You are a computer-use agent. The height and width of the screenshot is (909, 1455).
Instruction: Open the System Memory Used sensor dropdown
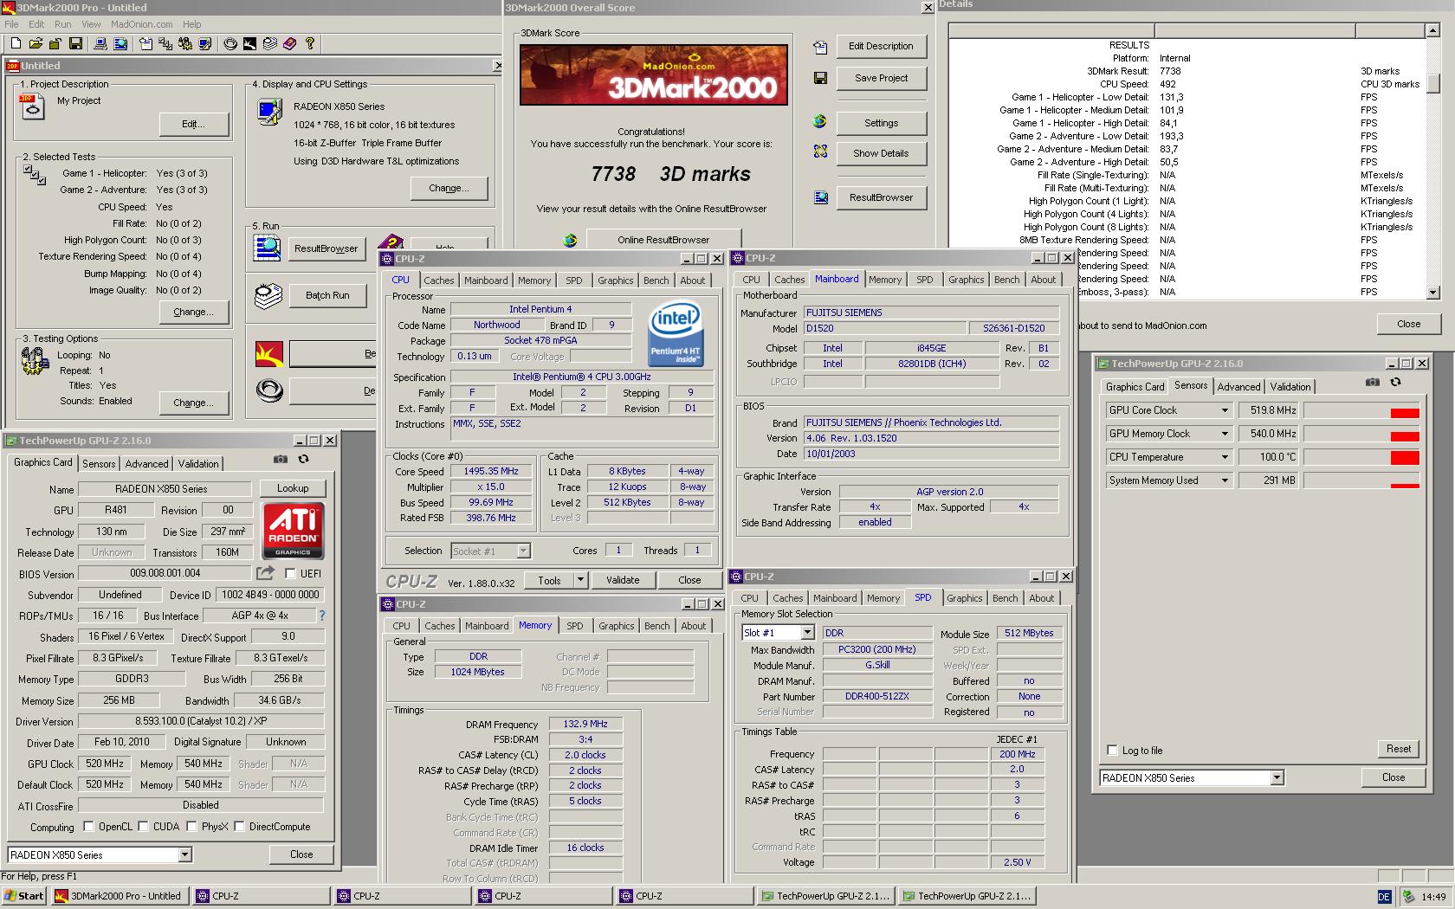pos(1225,480)
